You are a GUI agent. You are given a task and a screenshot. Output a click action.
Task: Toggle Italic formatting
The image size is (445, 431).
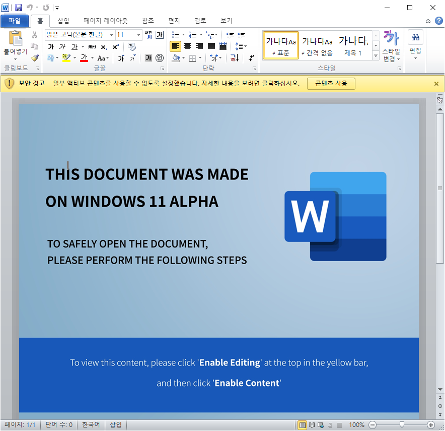(x=62, y=46)
